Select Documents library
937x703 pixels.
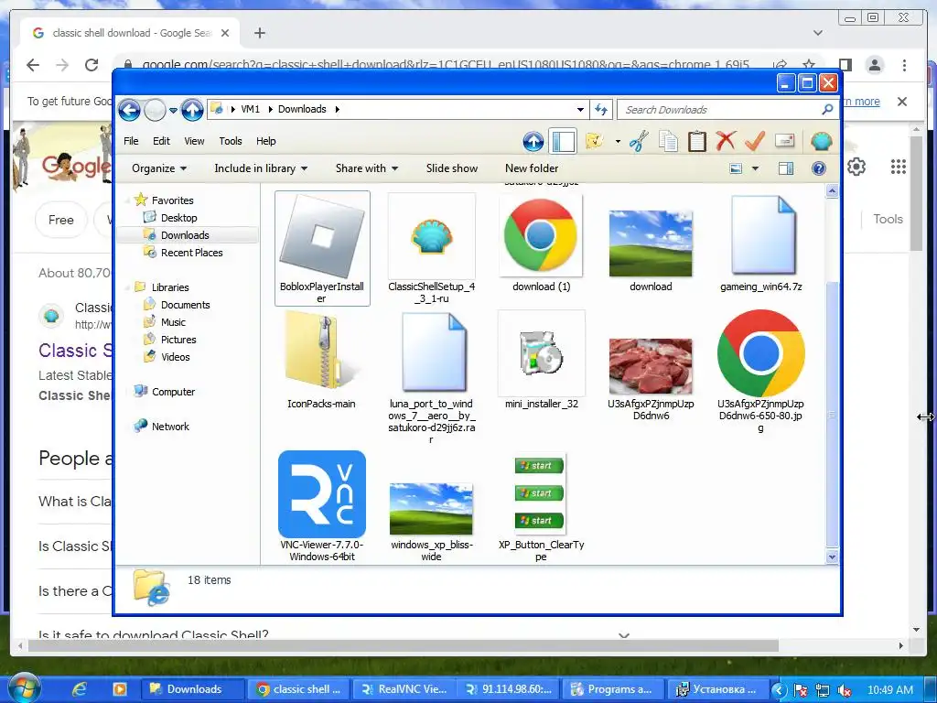[x=185, y=305]
